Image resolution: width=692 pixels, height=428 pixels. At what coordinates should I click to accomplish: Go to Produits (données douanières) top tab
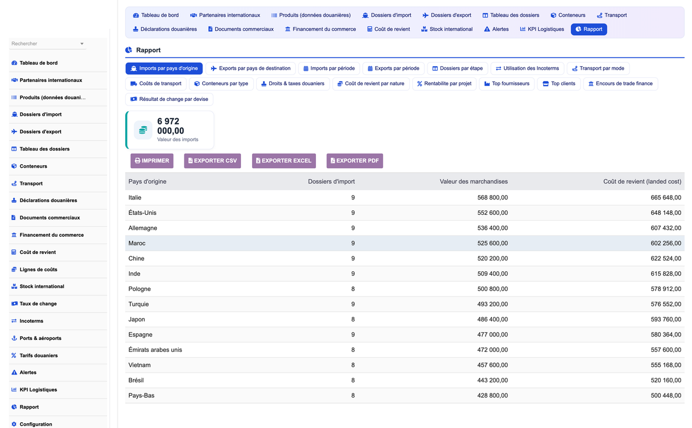click(311, 15)
